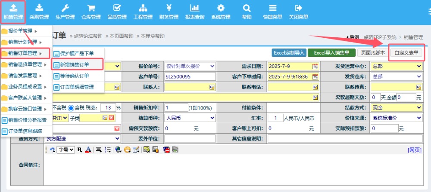The image size is (431, 192).
Task: Click the Excel导入销售单 button
Action: click(x=331, y=53)
